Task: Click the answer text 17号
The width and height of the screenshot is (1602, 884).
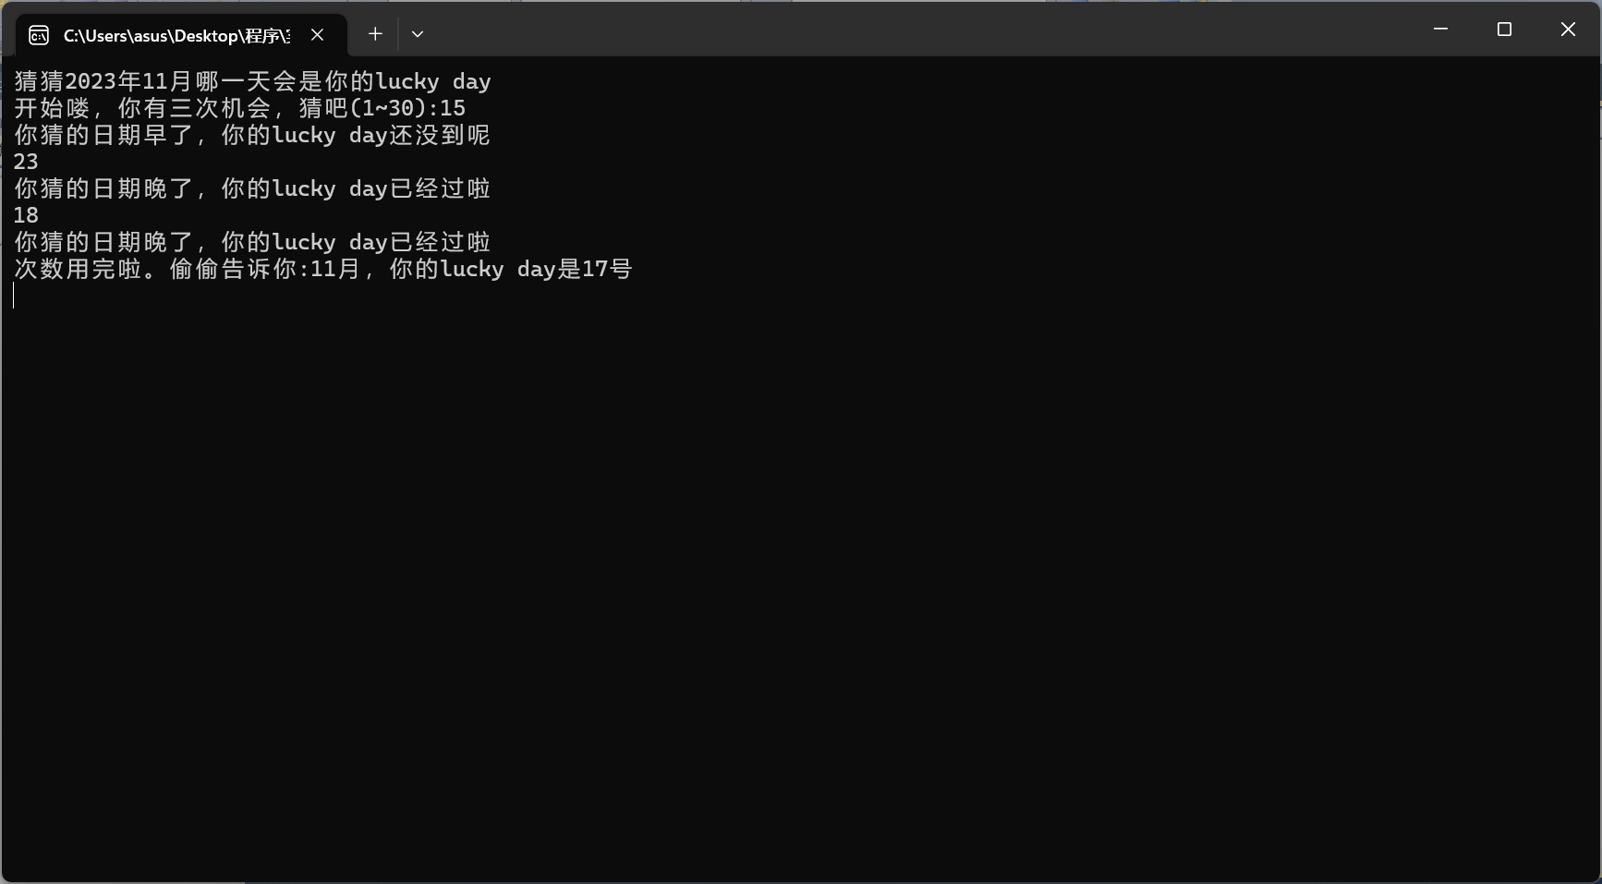Action: click(607, 269)
